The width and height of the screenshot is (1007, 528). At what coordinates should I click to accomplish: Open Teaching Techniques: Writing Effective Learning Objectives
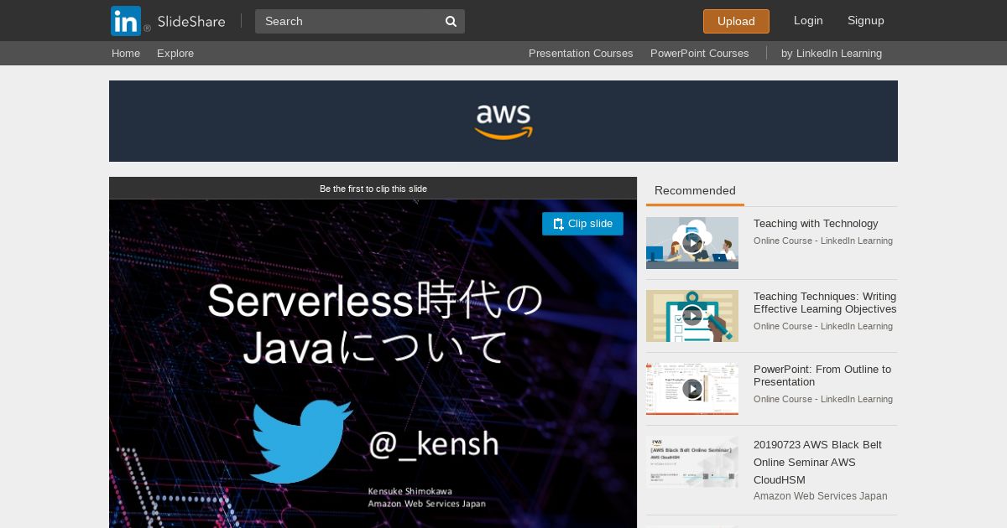click(x=825, y=303)
